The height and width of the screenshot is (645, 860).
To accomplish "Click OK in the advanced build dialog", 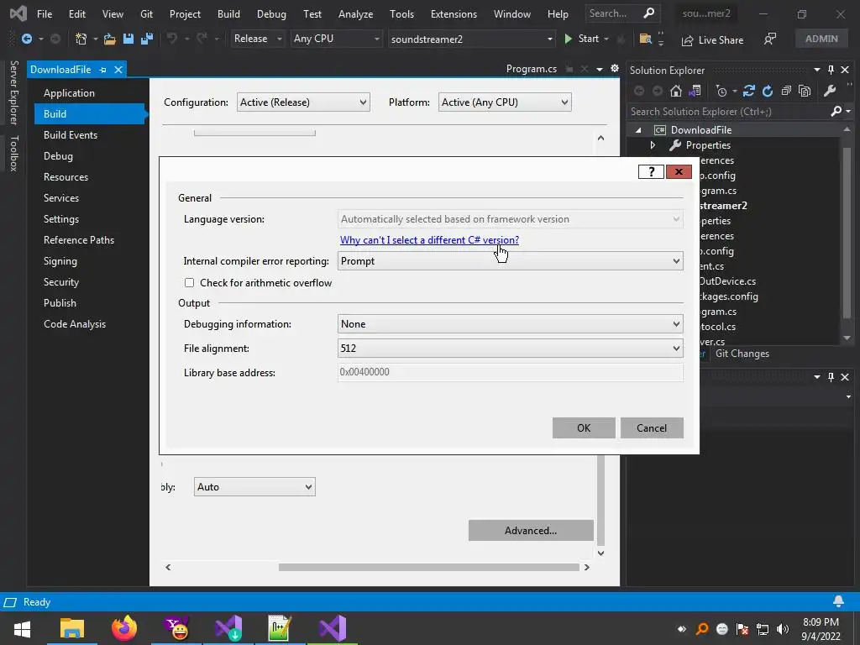I will click(584, 427).
